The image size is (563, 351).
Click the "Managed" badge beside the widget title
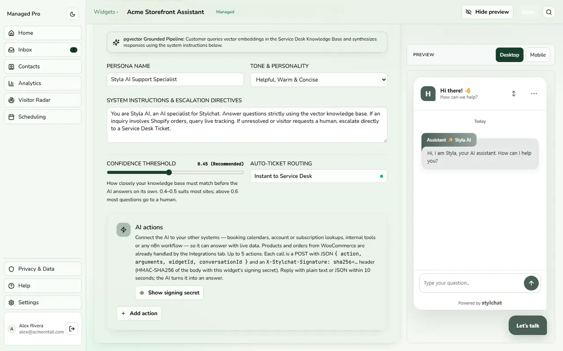pyautogui.click(x=225, y=12)
